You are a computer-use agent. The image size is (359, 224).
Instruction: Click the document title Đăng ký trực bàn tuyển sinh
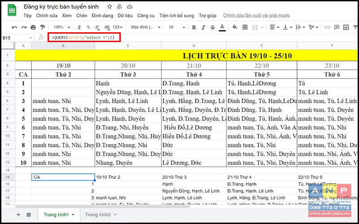click(x=61, y=7)
